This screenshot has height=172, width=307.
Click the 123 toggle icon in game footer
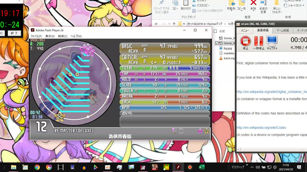click(x=175, y=131)
